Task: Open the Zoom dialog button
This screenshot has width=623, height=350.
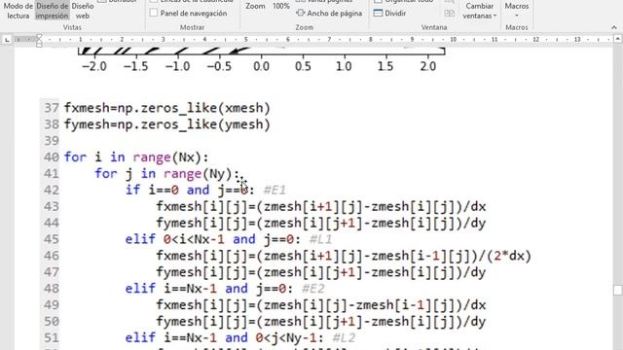Action: pos(255,6)
